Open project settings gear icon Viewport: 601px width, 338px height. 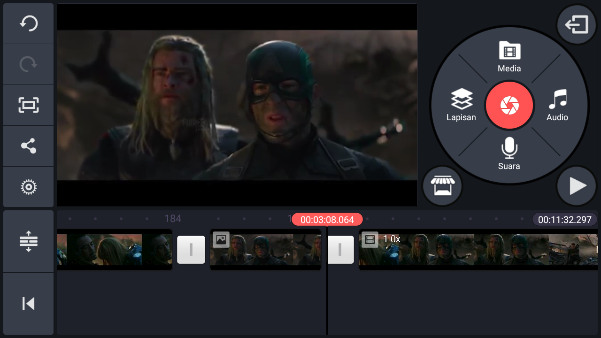point(28,187)
